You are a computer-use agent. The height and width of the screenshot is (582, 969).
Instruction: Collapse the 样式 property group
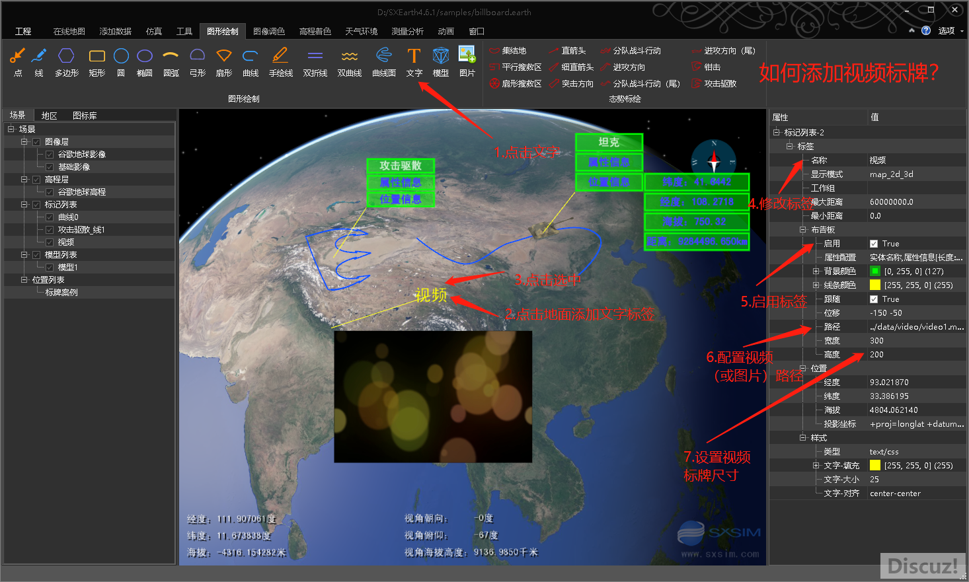tap(803, 438)
